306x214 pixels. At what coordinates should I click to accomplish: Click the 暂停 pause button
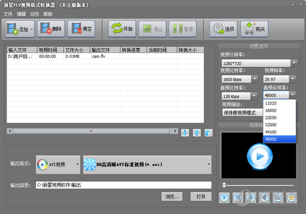point(182,29)
